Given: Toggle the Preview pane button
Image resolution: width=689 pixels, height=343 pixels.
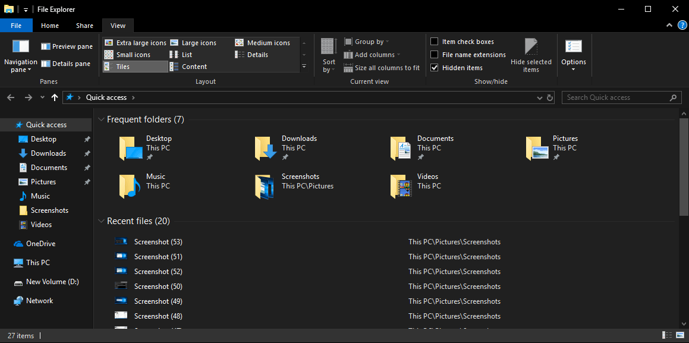Looking at the screenshot, I should 67,46.
